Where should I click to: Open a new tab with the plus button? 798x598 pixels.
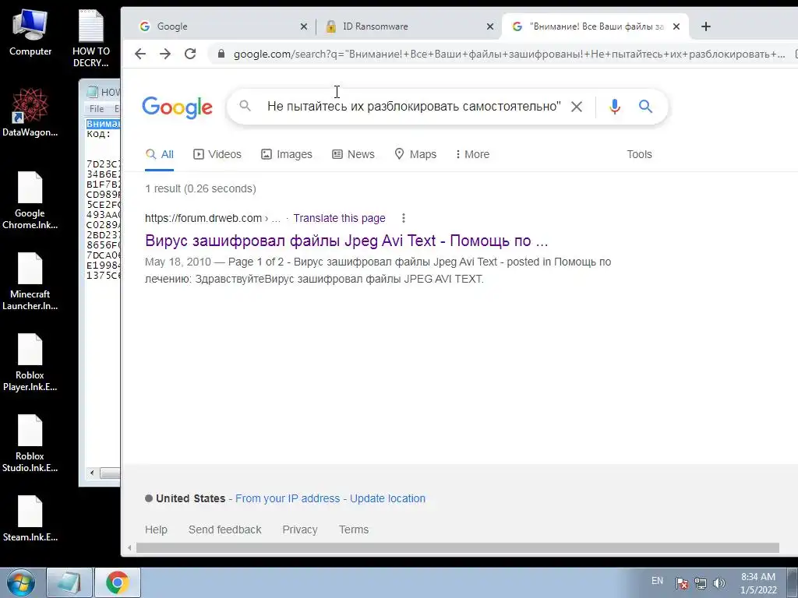coord(705,26)
